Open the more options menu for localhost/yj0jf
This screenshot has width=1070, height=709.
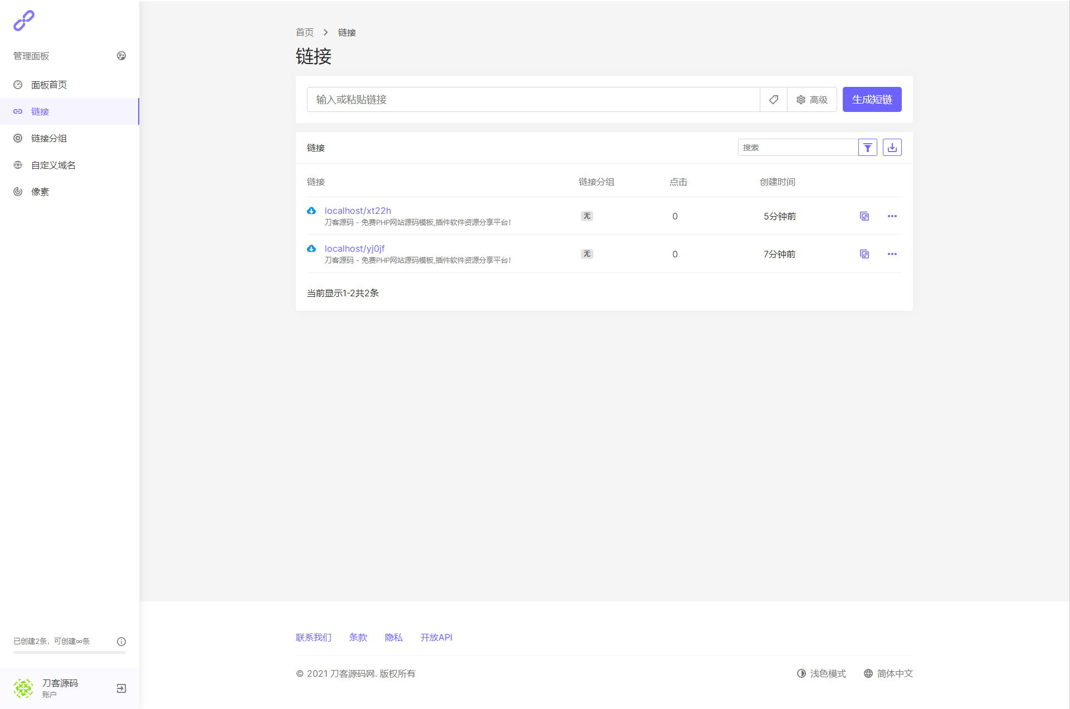coord(892,254)
